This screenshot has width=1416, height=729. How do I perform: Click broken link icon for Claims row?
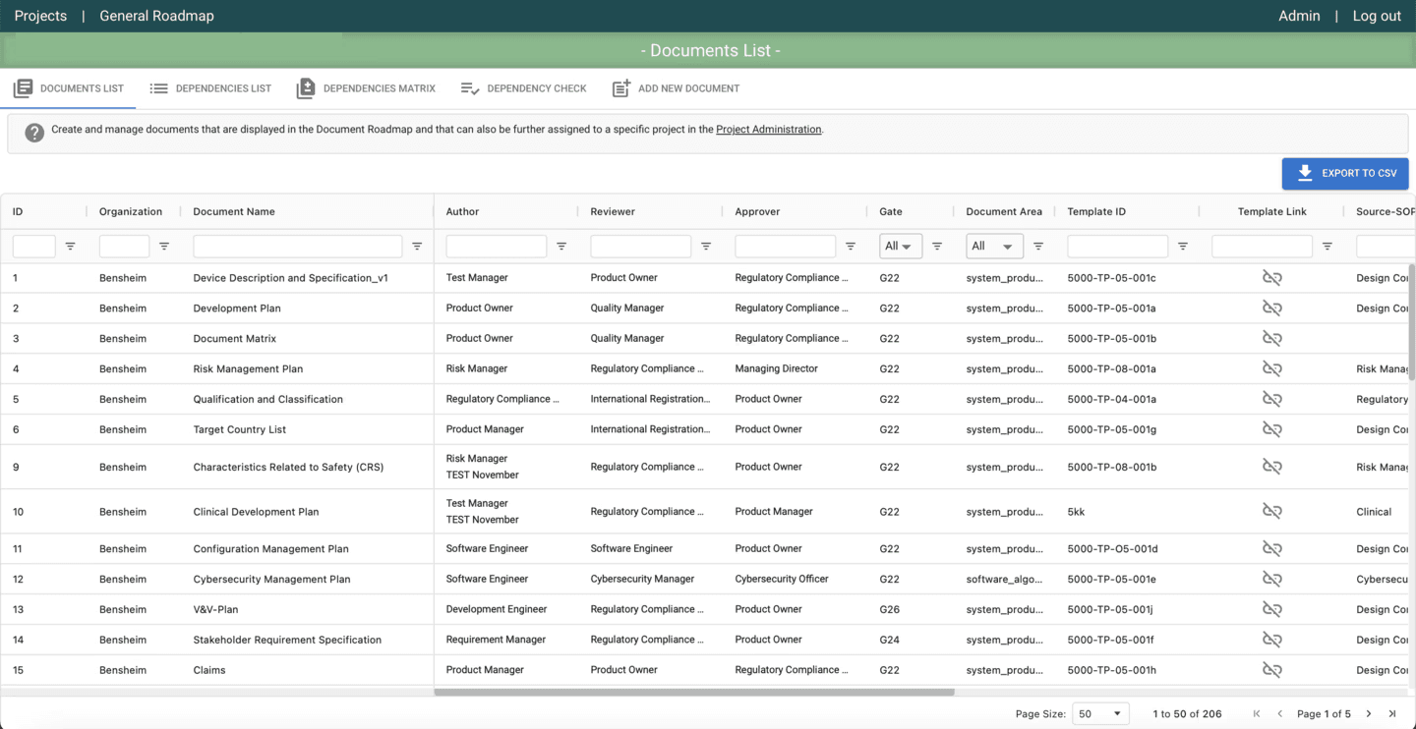click(x=1272, y=670)
